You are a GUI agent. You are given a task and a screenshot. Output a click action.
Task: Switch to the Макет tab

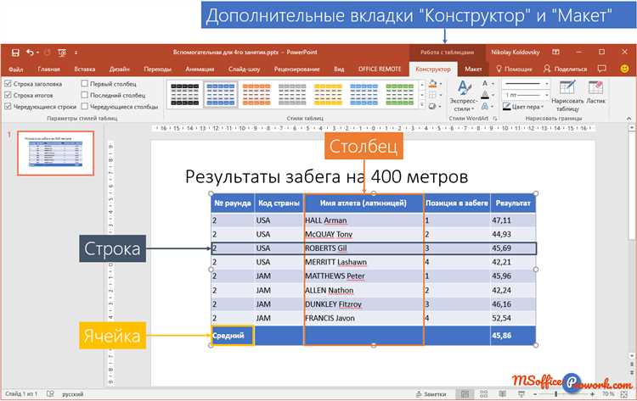click(x=474, y=68)
